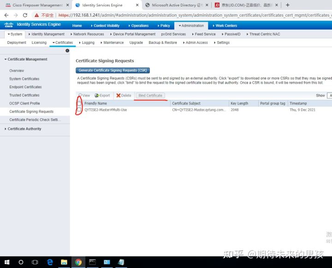This screenshot has height=268, width=332.
Task: Click the Bind Certificate button
Action: coord(150,96)
